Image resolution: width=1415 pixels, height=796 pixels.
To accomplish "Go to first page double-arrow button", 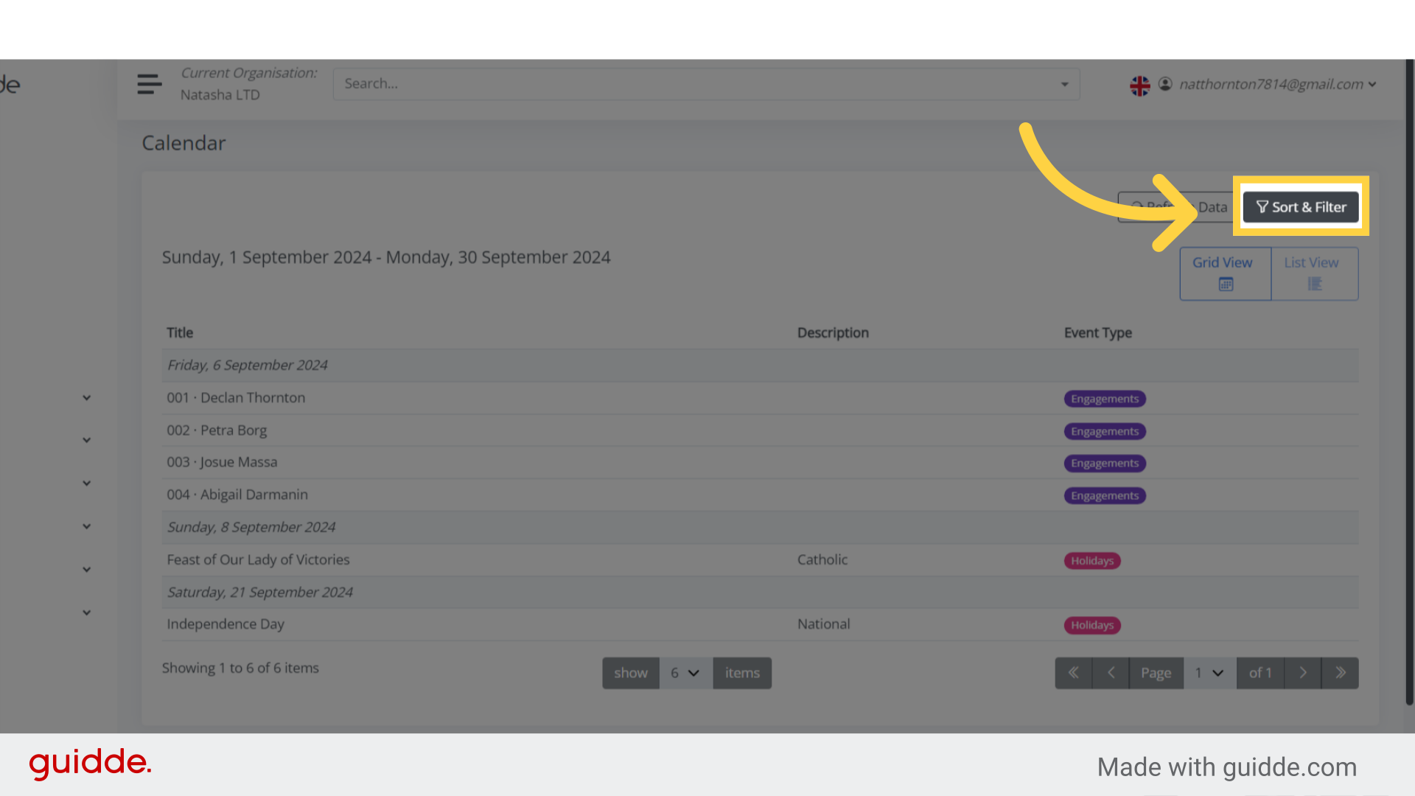I will coord(1073,673).
